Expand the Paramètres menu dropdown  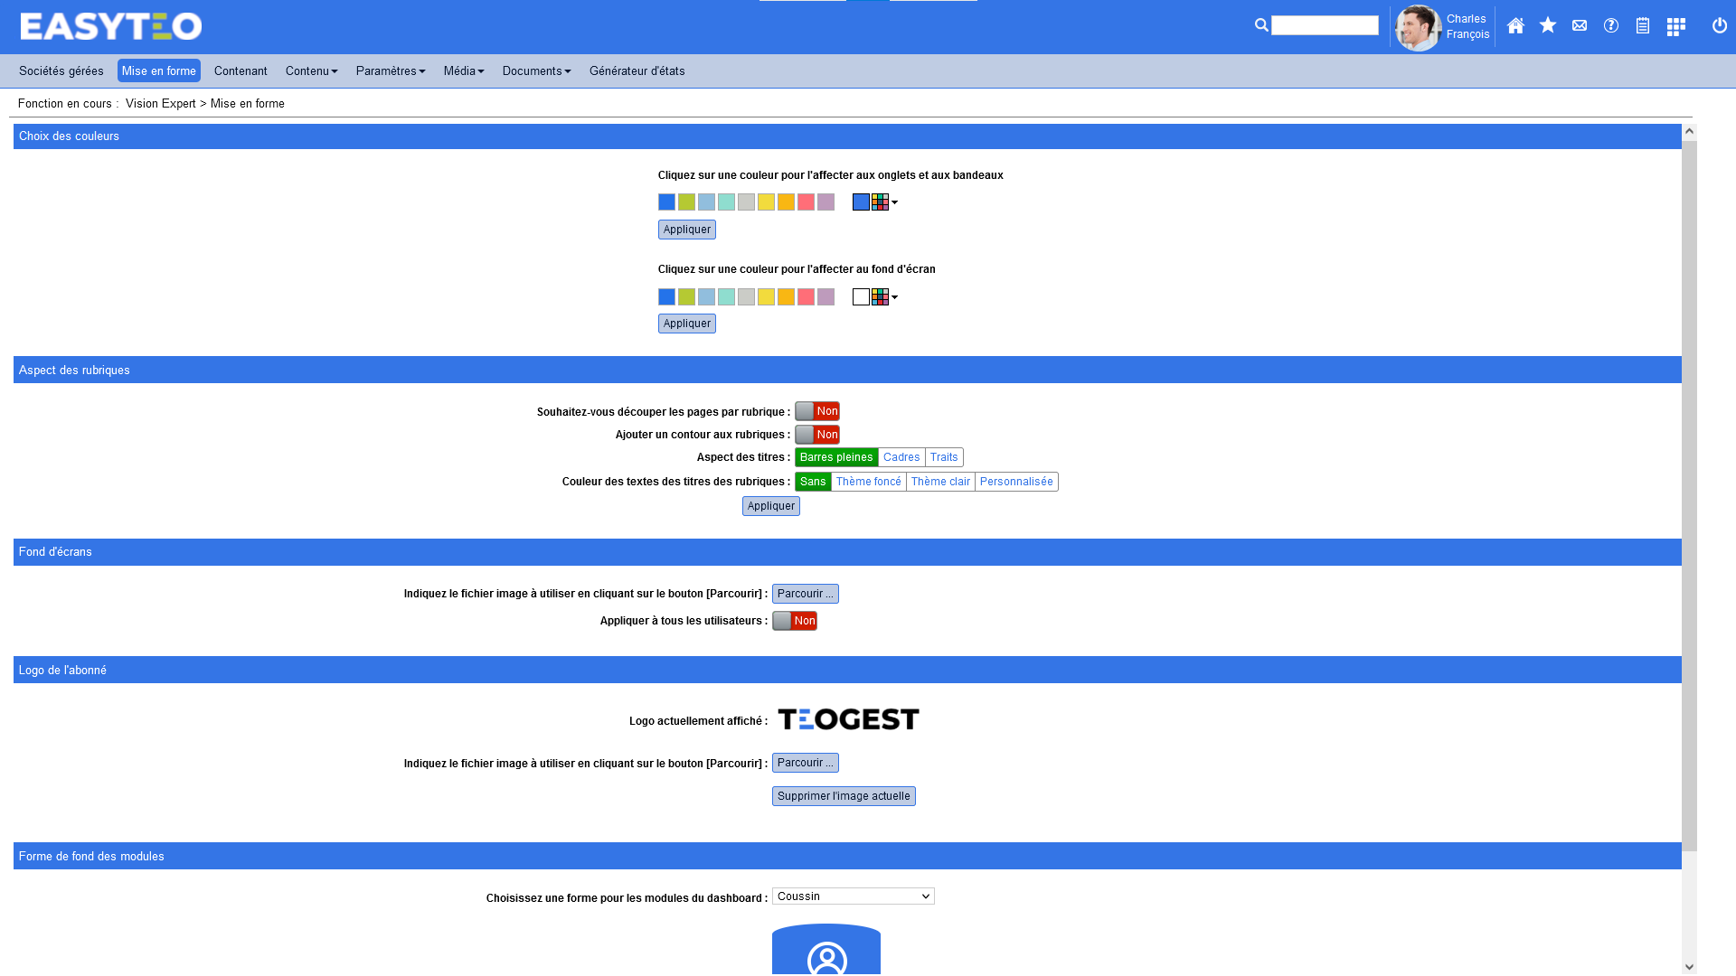click(x=390, y=71)
